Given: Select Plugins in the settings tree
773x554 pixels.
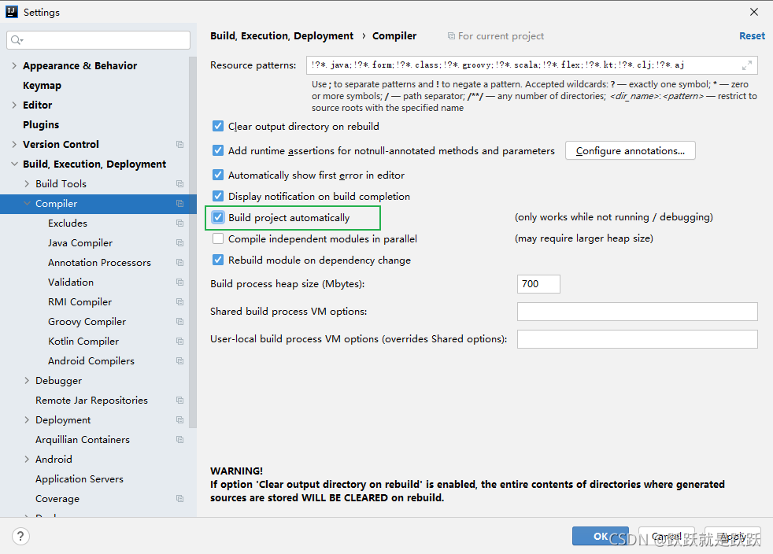Looking at the screenshot, I should 41,124.
